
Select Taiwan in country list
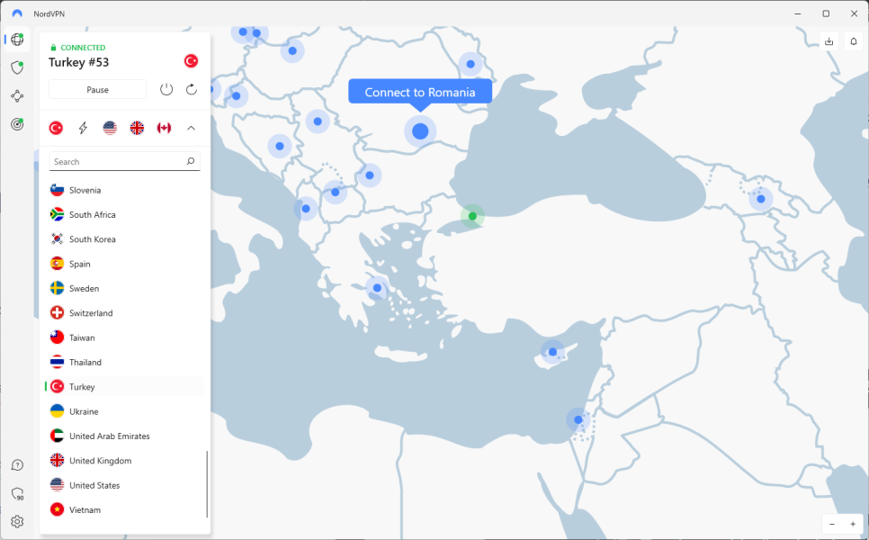(x=125, y=337)
